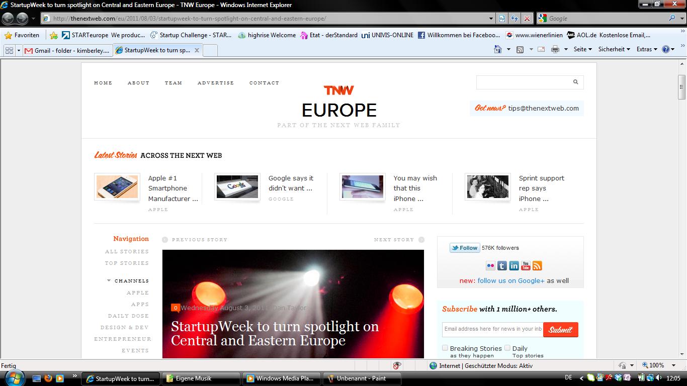Click the follow us on Google+ link

click(510, 280)
